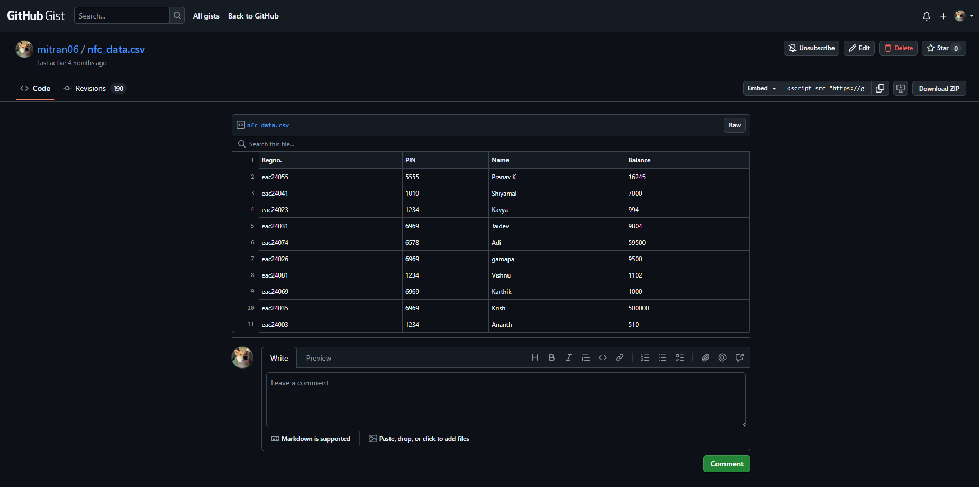Open the user avatar menu dropdown
979x487 pixels.
pyautogui.click(x=964, y=16)
